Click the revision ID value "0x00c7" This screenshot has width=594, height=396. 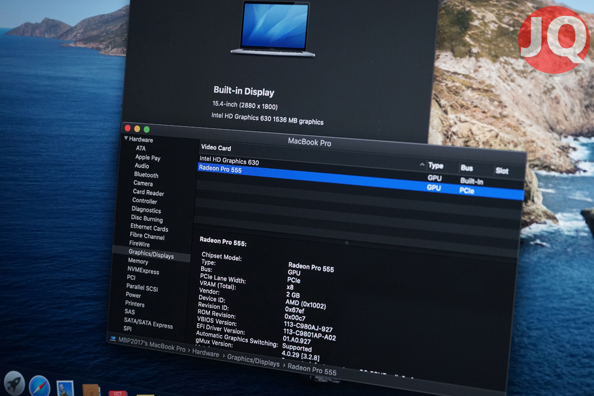[x=295, y=317]
